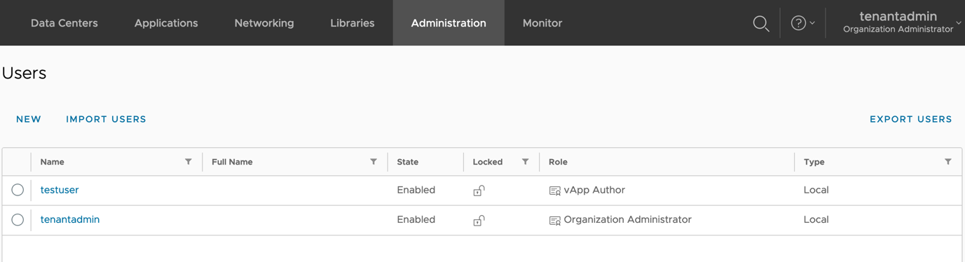
Task: Click the vApp Author role icon
Action: click(x=554, y=191)
